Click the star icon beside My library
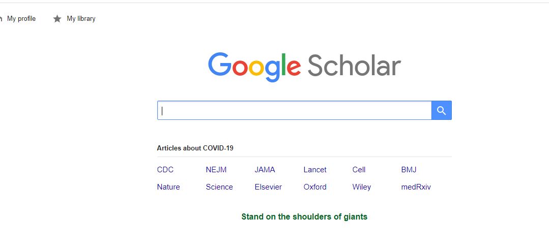This screenshot has height=249, width=549. [57, 19]
